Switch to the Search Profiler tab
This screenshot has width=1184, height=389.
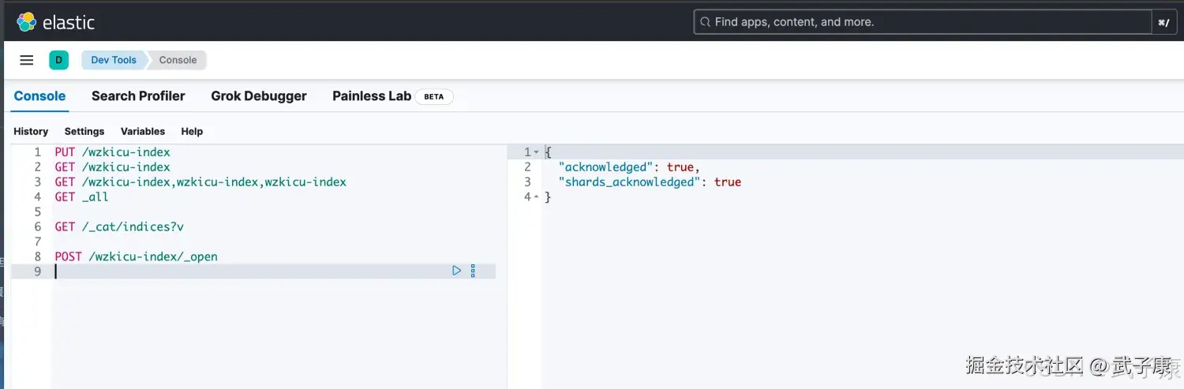138,96
